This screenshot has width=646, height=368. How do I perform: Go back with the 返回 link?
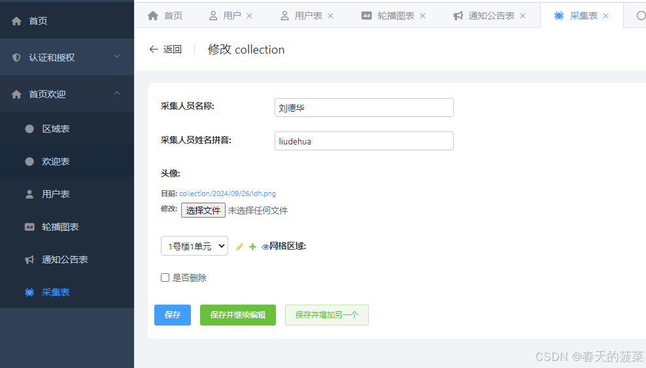click(165, 50)
